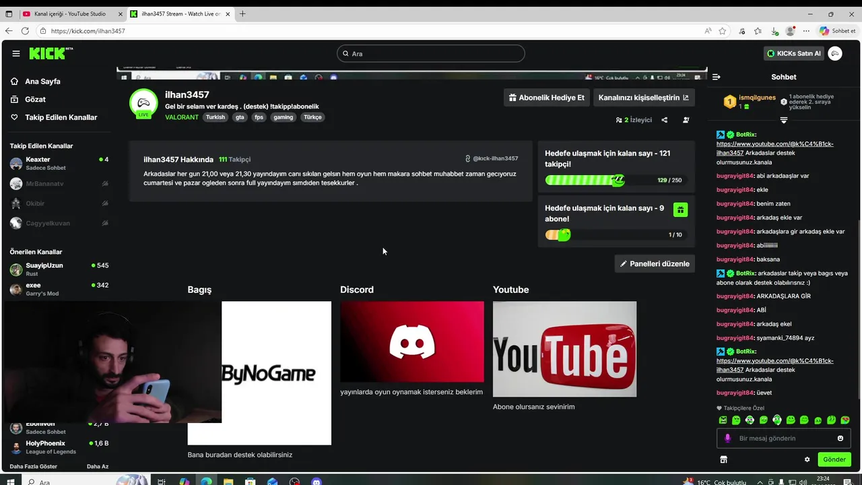This screenshot has width=862, height=485.
Task: Open the Sohbet et Copilot button
Action: pos(838,31)
